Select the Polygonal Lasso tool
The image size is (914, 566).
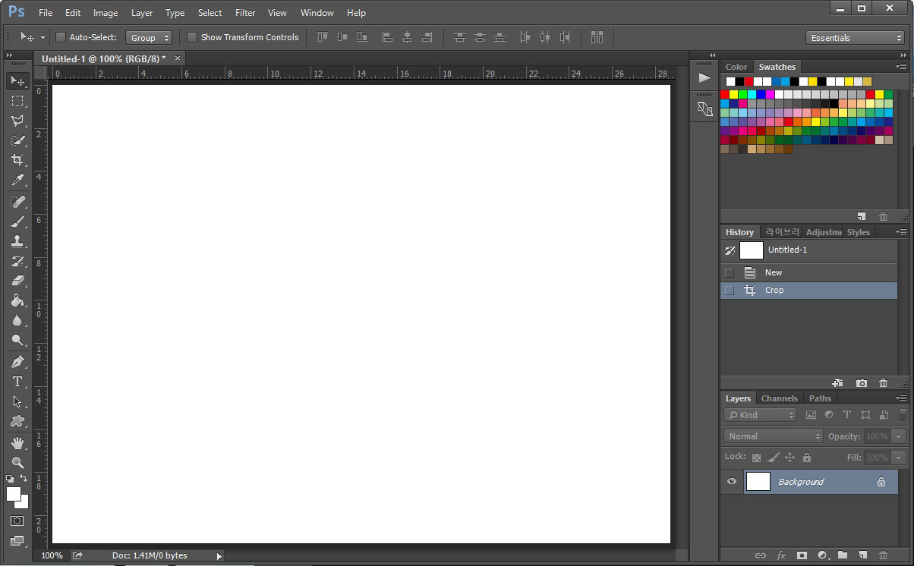17,120
